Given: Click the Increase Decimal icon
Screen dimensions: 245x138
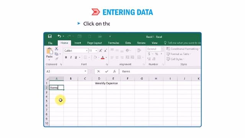Looking at the screenshot, I should (x=149, y=59).
